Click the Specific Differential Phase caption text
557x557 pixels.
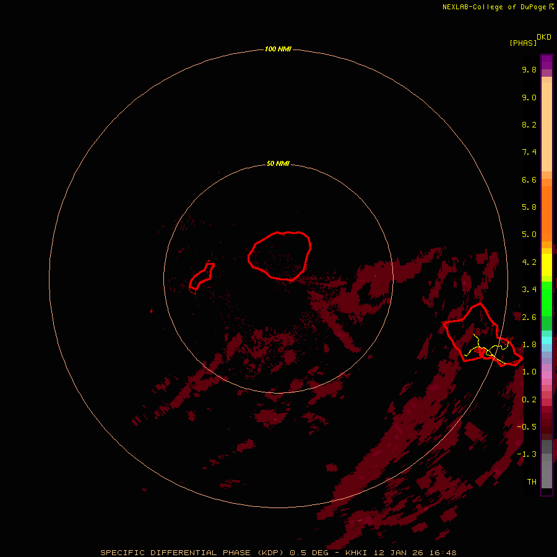point(192,553)
